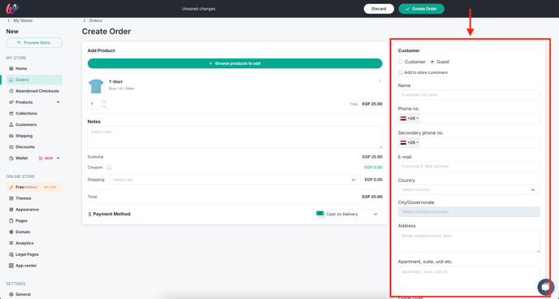Click the Products tag icon
Viewport: 559px width, 299px height.
[11, 102]
